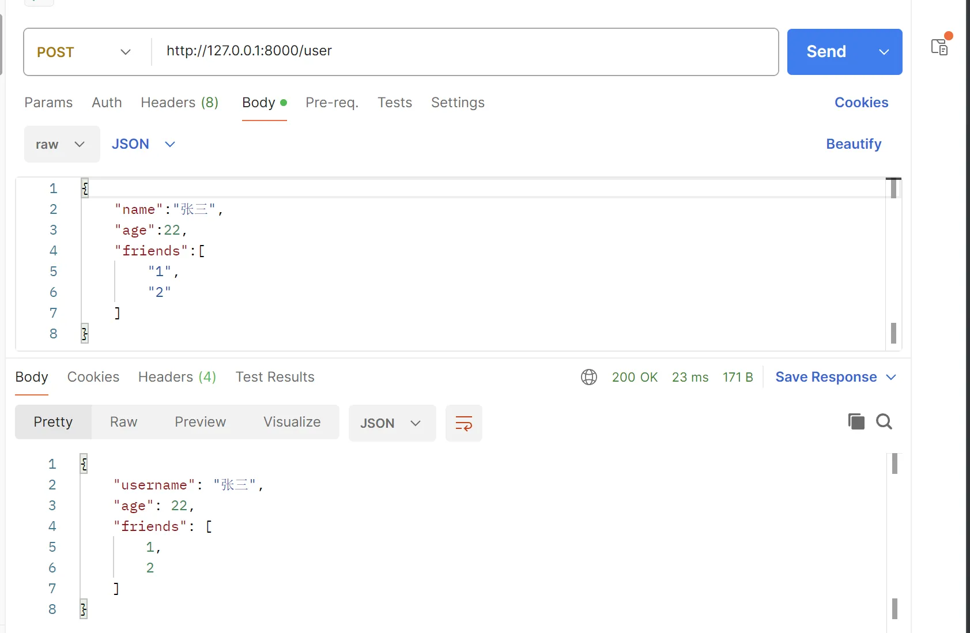The height and width of the screenshot is (633, 970).
Task: Click the Beautify link
Action: click(x=854, y=144)
